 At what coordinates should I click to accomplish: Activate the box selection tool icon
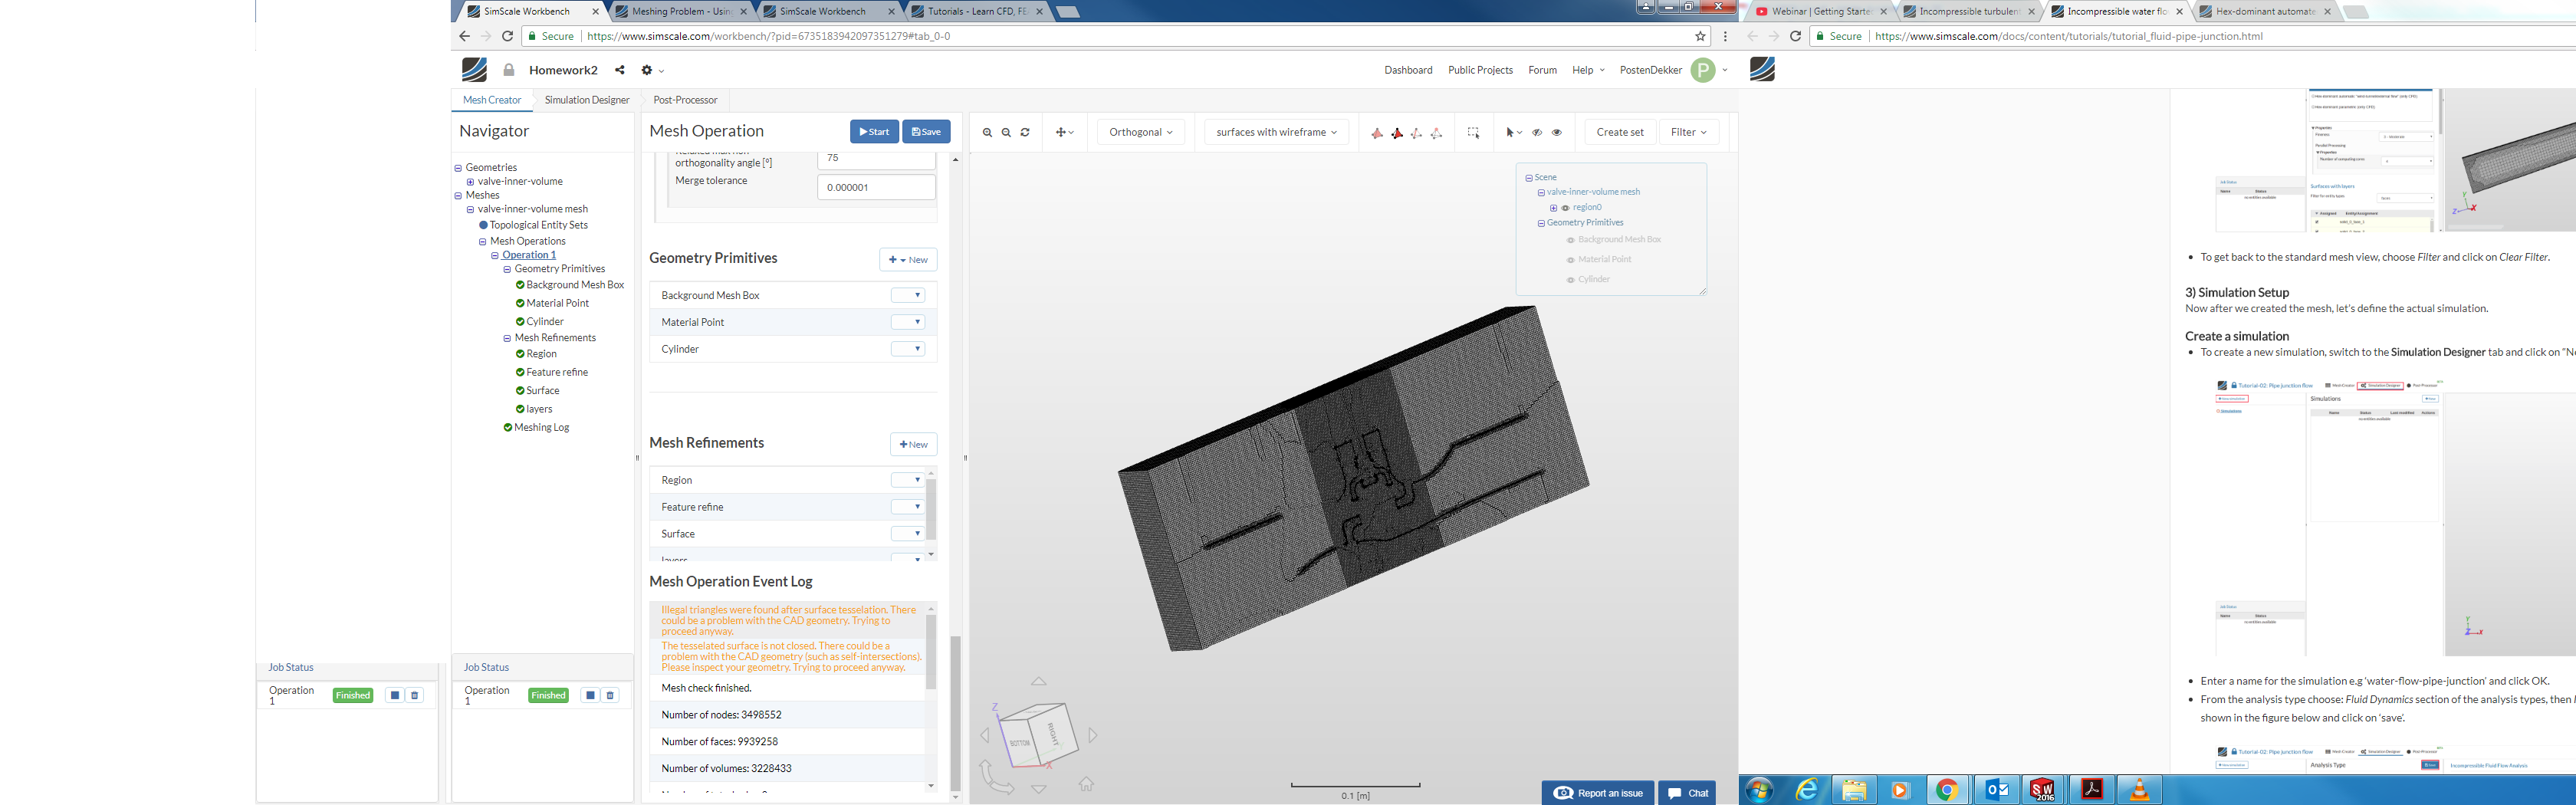tap(1473, 132)
